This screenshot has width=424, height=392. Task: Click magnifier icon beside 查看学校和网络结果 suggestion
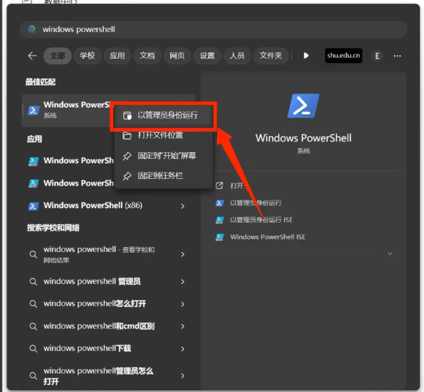pos(33,254)
